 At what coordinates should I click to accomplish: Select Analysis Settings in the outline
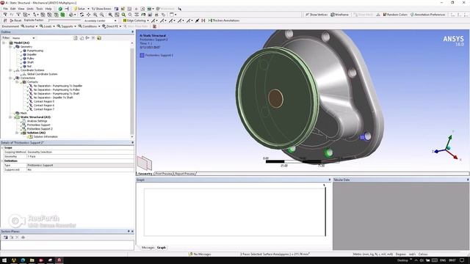[37, 121]
